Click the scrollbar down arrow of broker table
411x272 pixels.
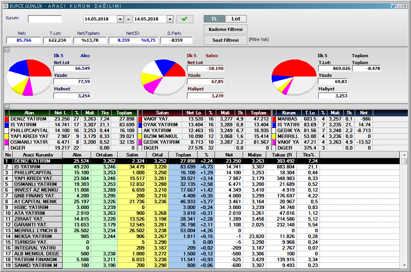click(x=404, y=265)
